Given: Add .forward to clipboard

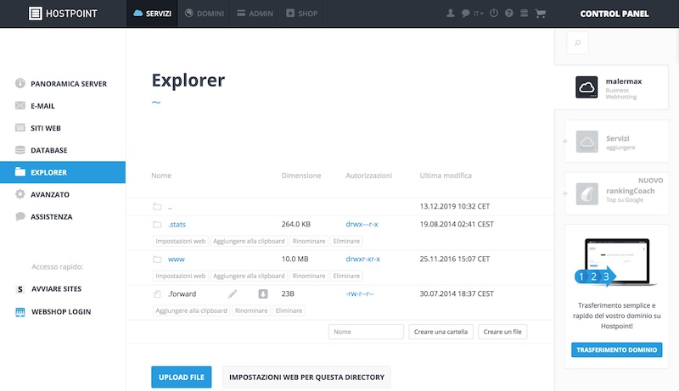Looking at the screenshot, I should (x=192, y=310).
